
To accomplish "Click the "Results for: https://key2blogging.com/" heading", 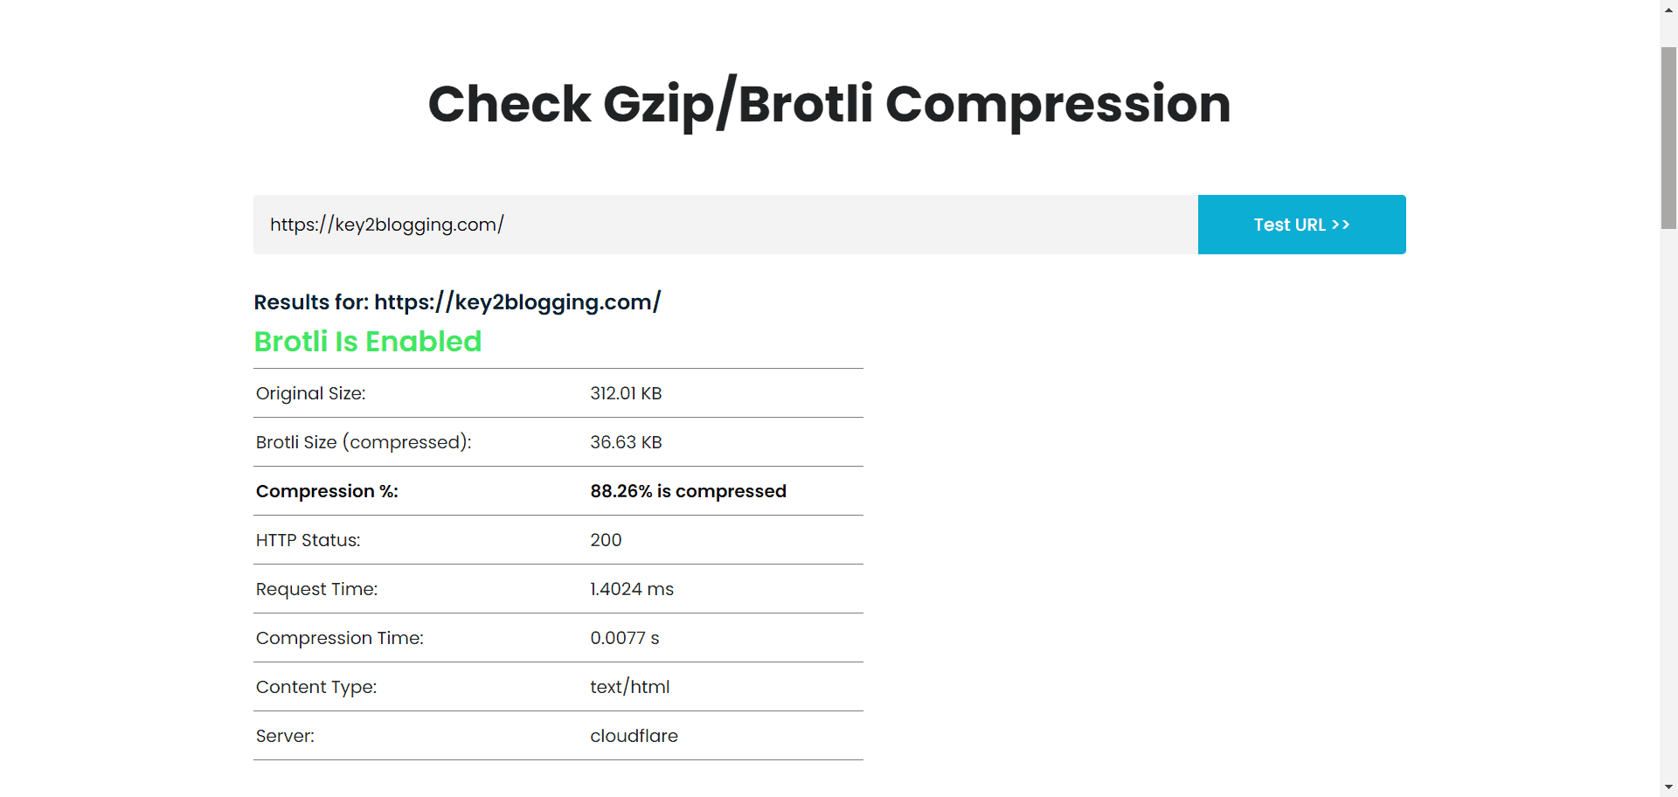I will 457,301.
